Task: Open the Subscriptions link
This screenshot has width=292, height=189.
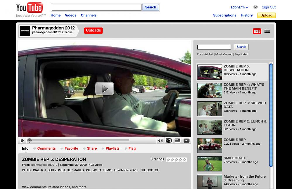Action: tap(224, 15)
